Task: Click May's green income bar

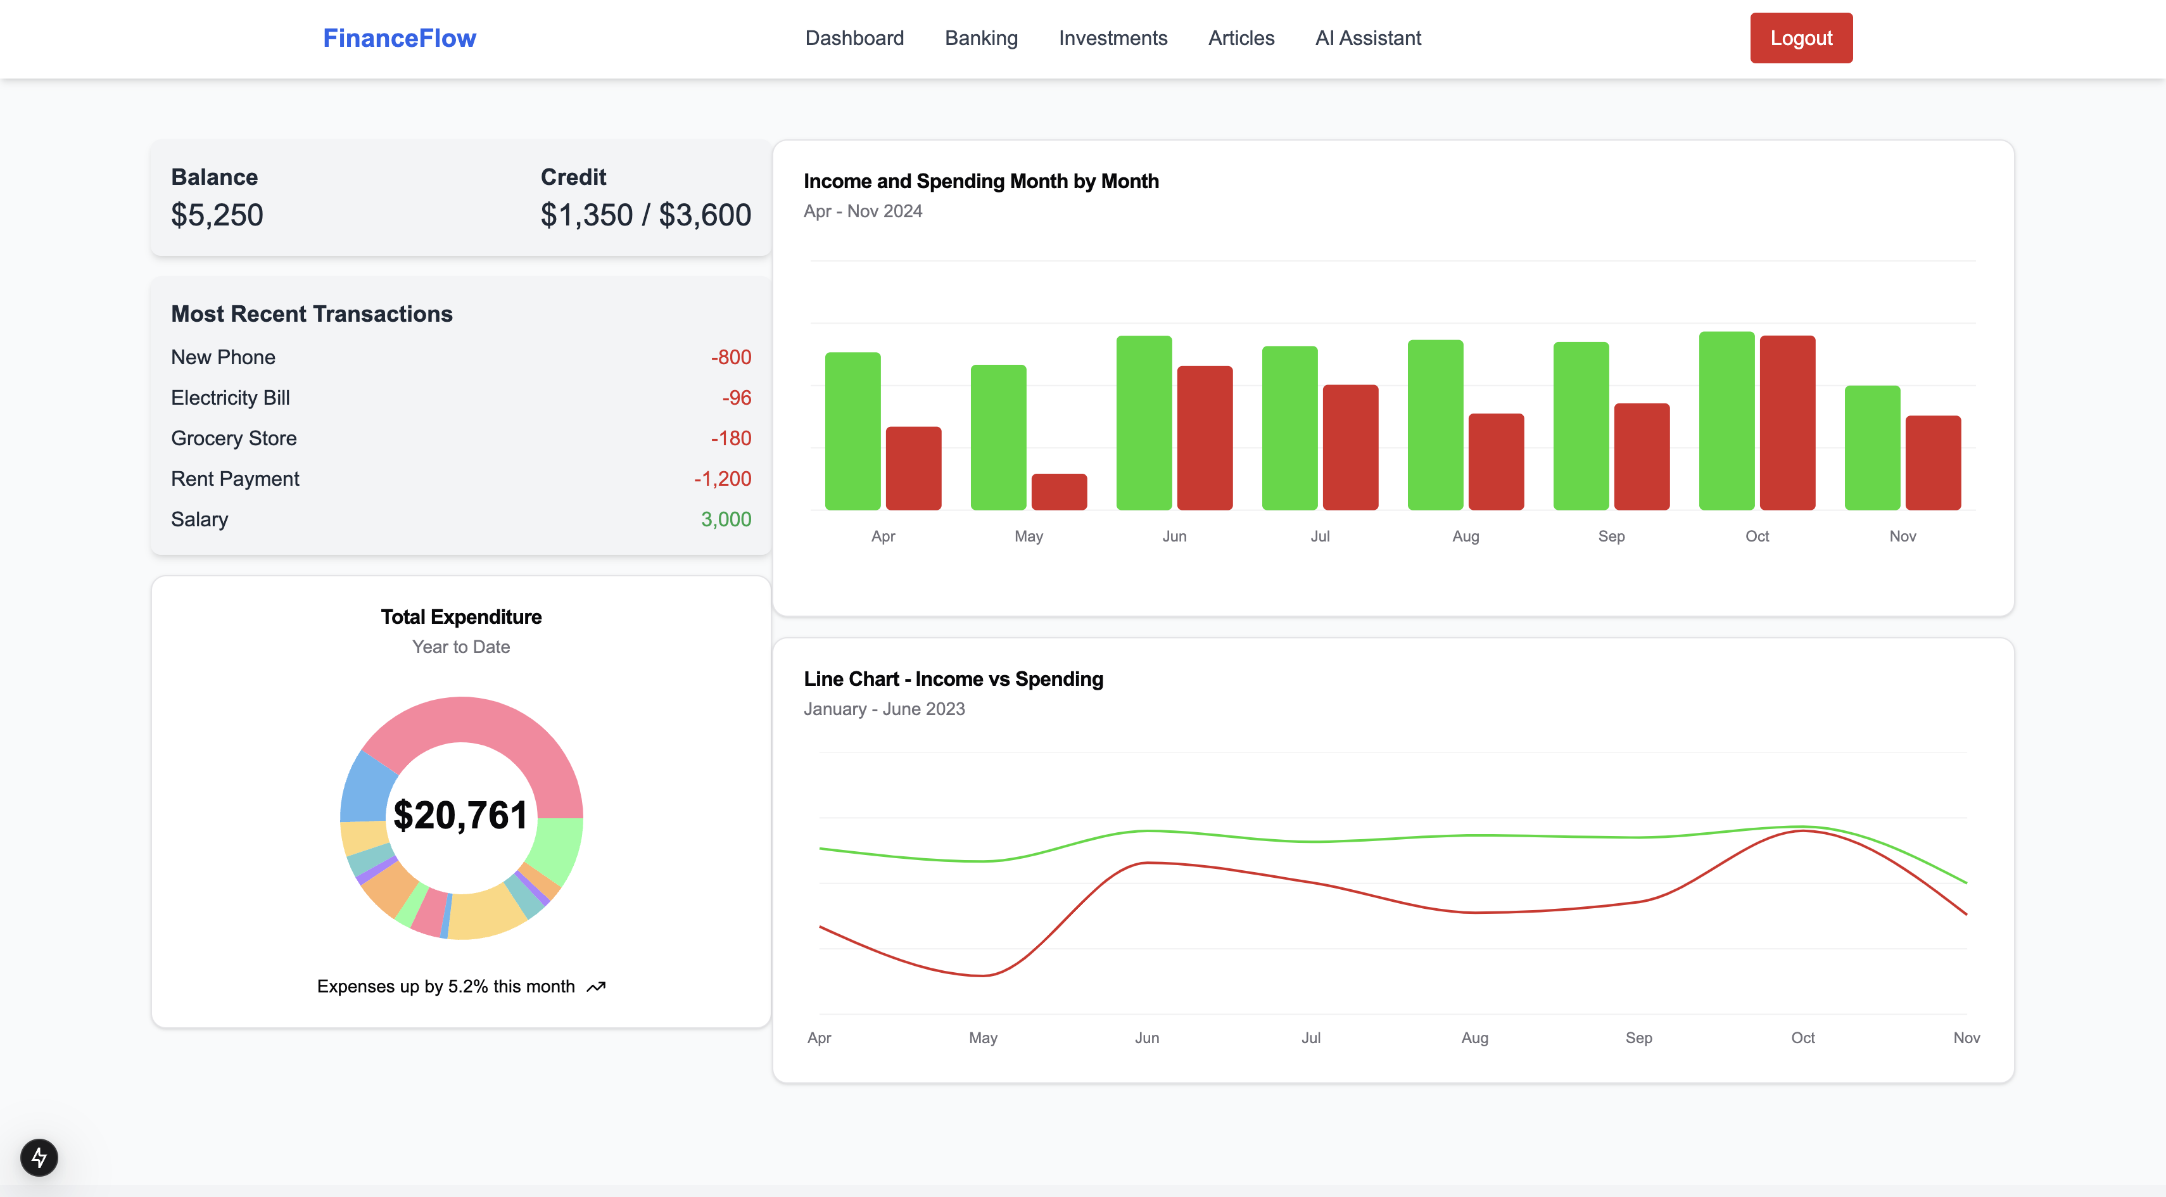Action: click(x=998, y=437)
